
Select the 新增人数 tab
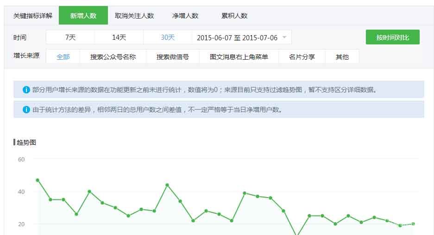point(83,15)
